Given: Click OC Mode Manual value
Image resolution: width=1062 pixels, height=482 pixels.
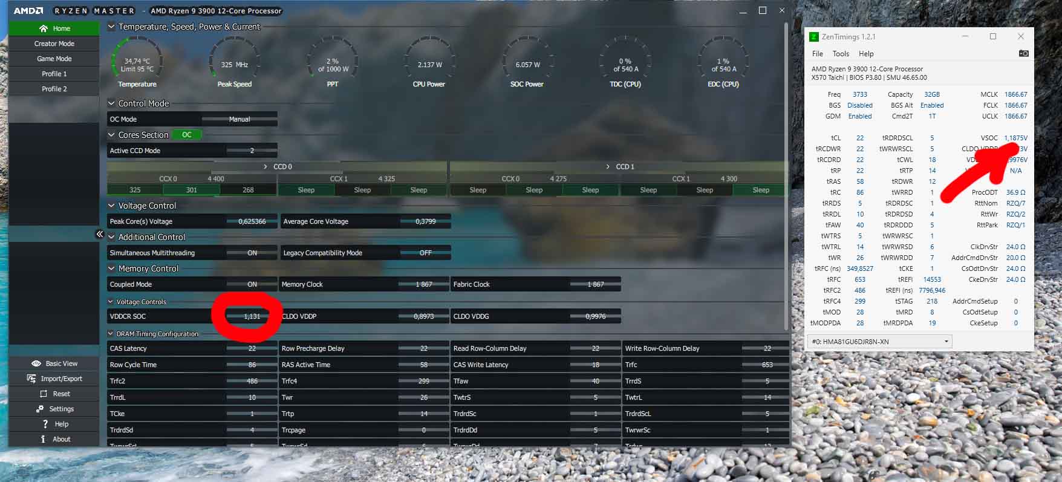Looking at the screenshot, I should [x=239, y=119].
